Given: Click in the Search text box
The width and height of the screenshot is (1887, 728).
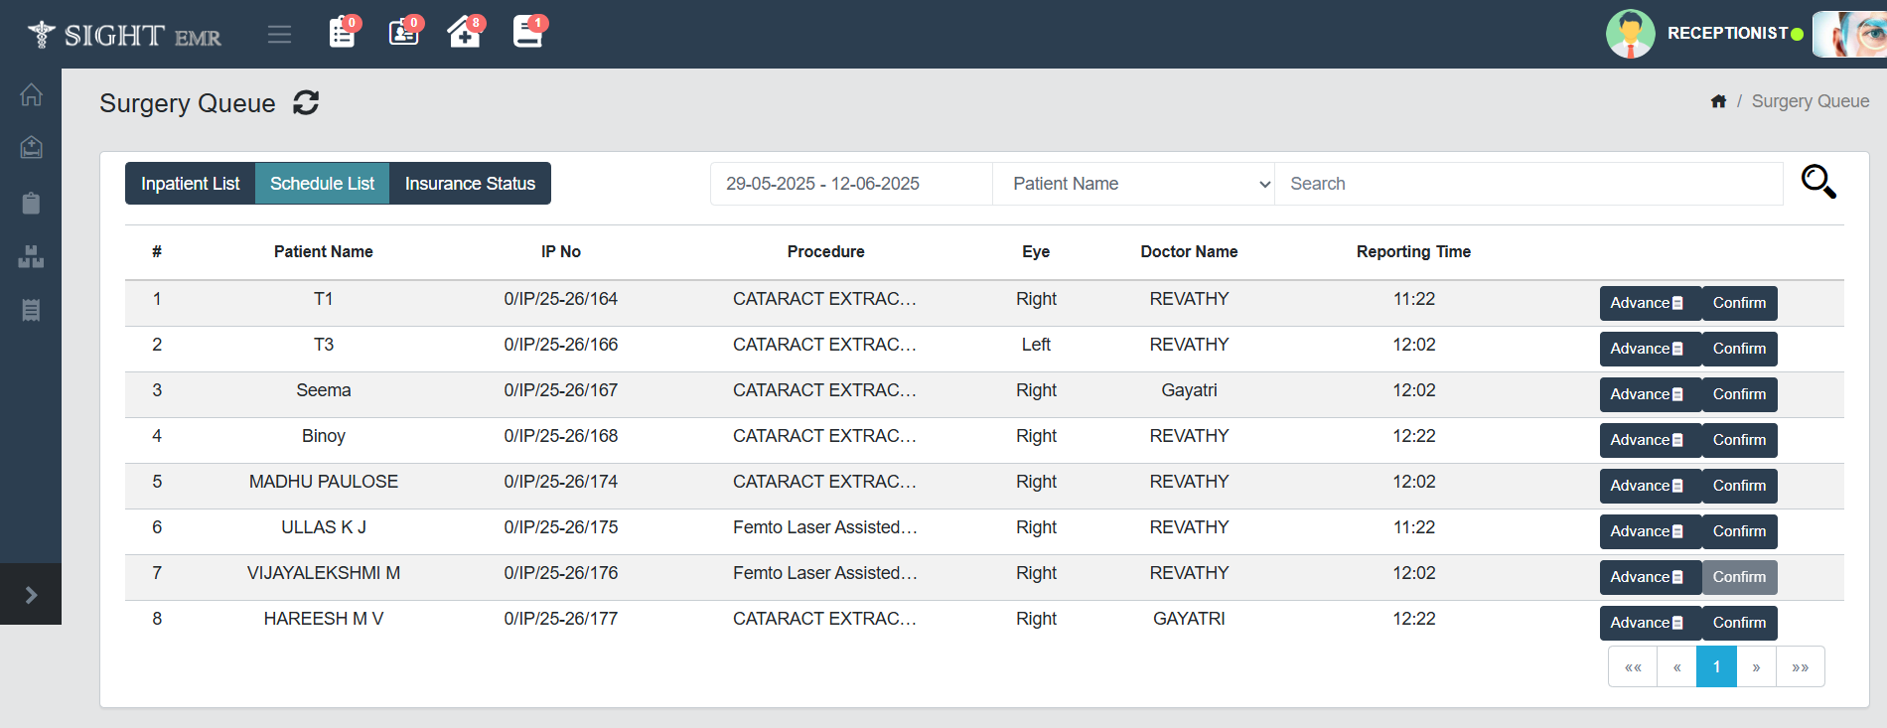Looking at the screenshot, I should click(x=1527, y=184).
